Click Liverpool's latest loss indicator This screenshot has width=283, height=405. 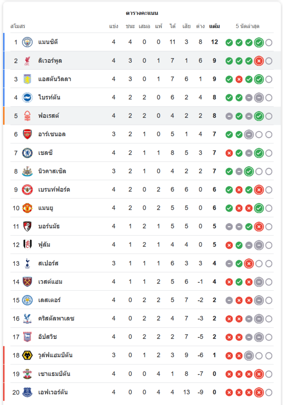click(x=259, y=61)
